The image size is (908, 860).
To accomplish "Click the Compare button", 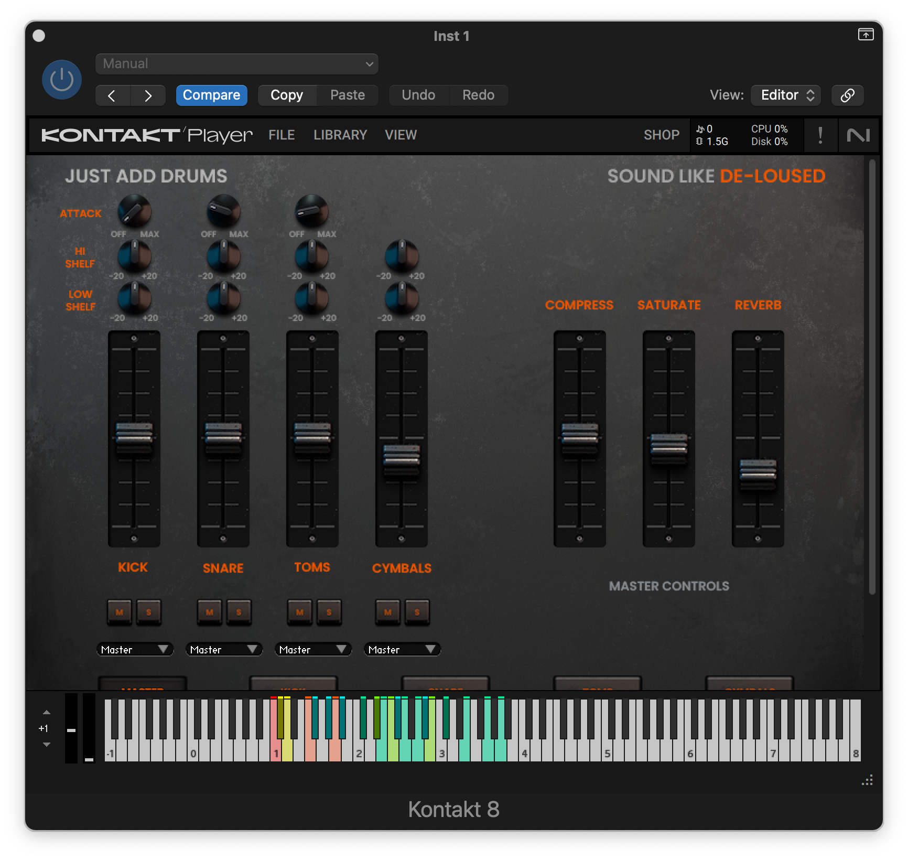I will 211,95.
